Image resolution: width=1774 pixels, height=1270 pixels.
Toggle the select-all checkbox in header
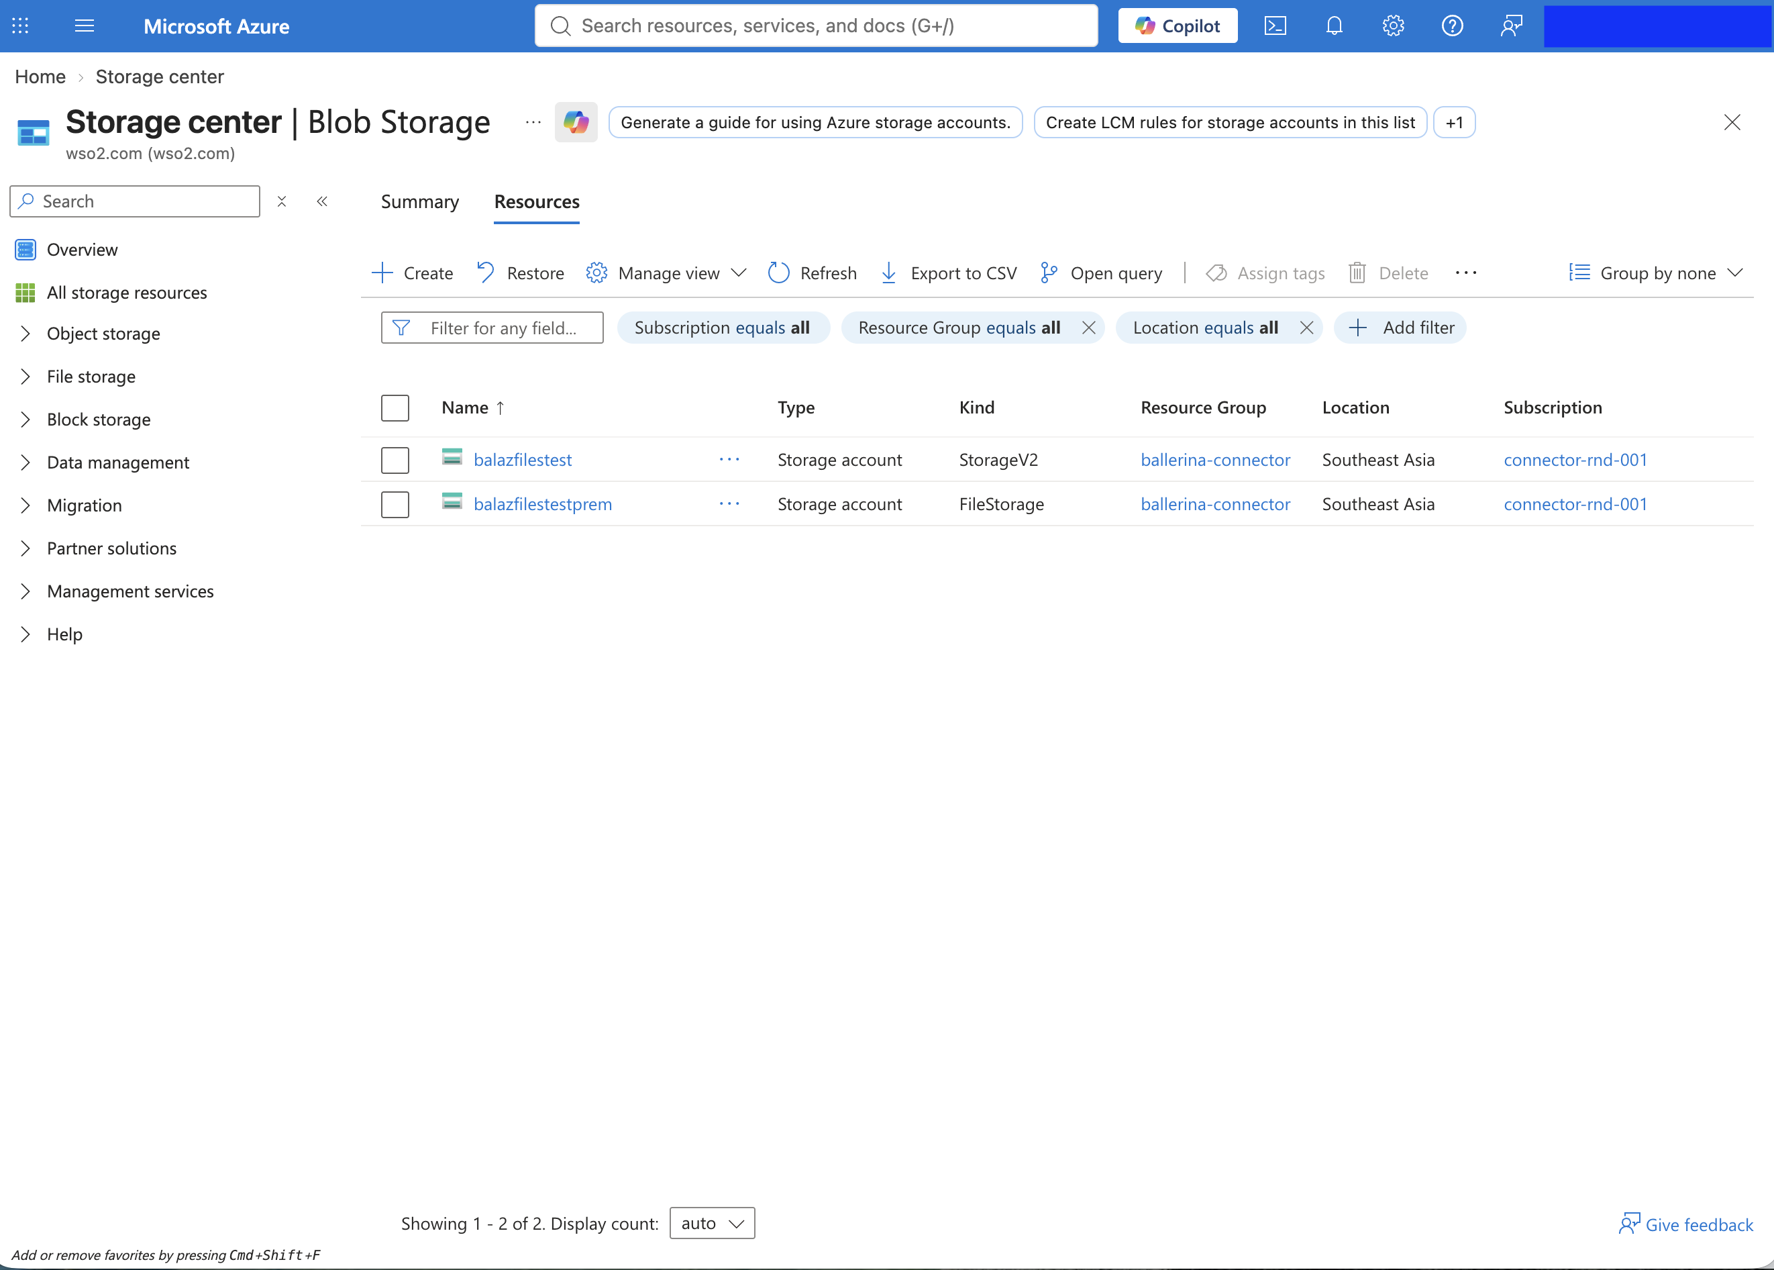click(x=395, y=407)
